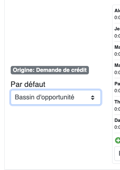Click the time value under the second "Ma" entry

pos(117,72)
